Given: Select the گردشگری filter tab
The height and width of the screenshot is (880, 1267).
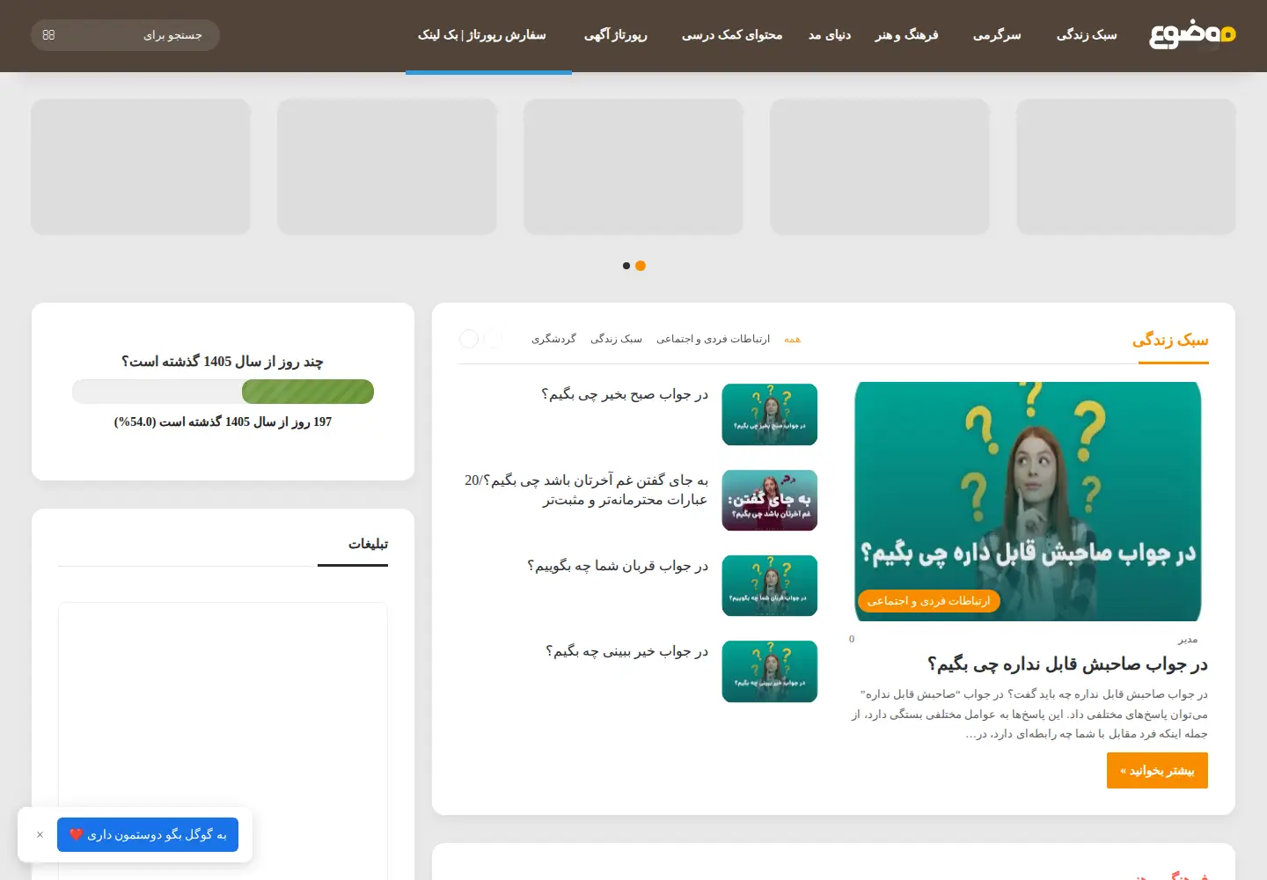Looking at the screenshot, I should tap(553, 339).
